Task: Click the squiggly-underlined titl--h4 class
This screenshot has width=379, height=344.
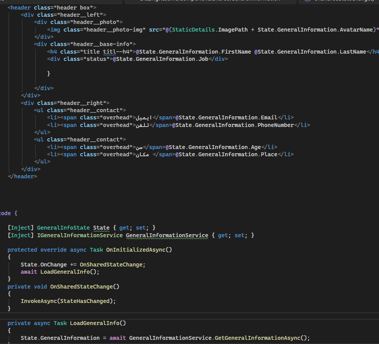Action: click(117, 52)
